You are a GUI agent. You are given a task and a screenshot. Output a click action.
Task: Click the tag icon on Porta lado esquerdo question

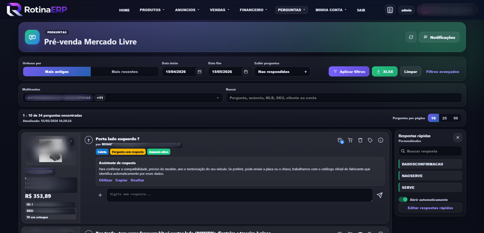coord(370,140)
